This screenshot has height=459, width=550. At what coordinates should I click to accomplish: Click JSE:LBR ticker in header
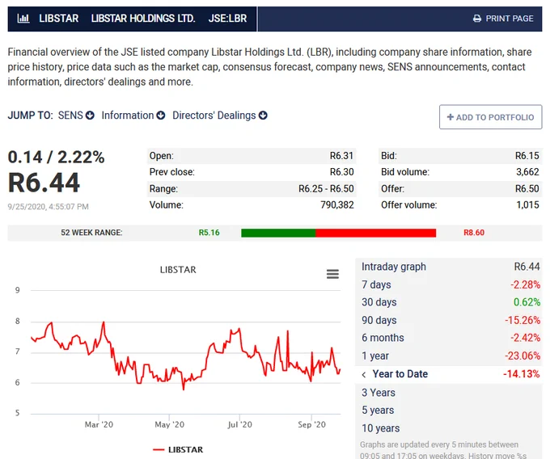coord(227,19)
